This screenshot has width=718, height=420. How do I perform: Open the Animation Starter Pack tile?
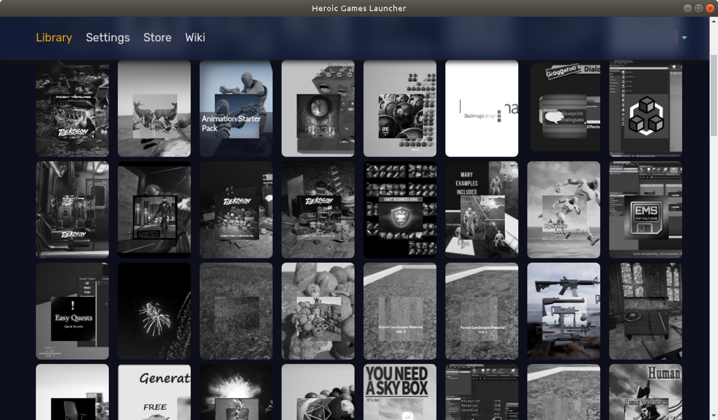236,108
